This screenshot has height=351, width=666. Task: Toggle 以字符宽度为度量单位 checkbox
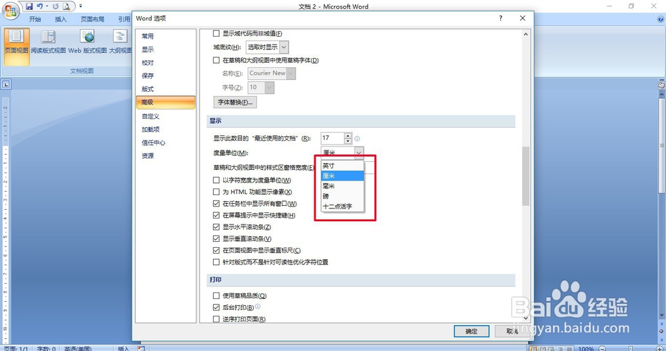coord(216,180)
